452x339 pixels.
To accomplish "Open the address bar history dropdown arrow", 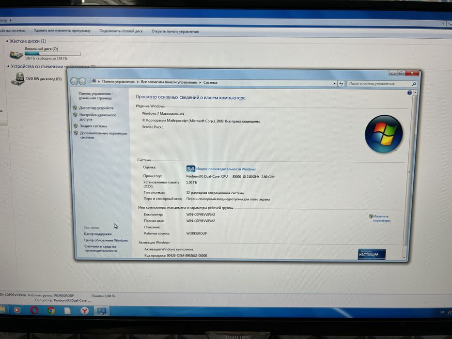I will [x=334, y=83].
